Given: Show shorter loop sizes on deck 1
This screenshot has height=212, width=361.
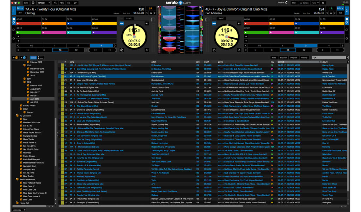Looking at the screenshot, I should pos(18,45).
